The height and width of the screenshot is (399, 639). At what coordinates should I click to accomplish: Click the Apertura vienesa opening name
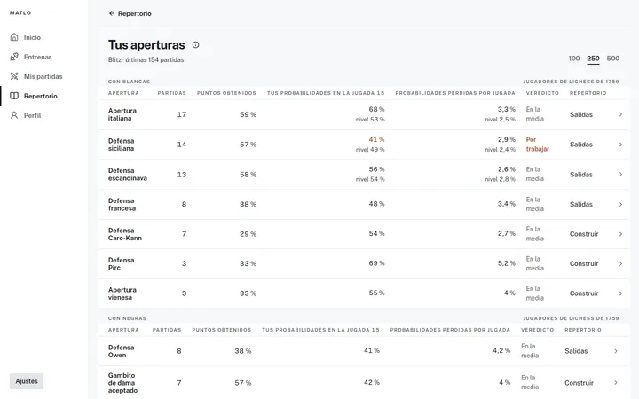(122, 293)
